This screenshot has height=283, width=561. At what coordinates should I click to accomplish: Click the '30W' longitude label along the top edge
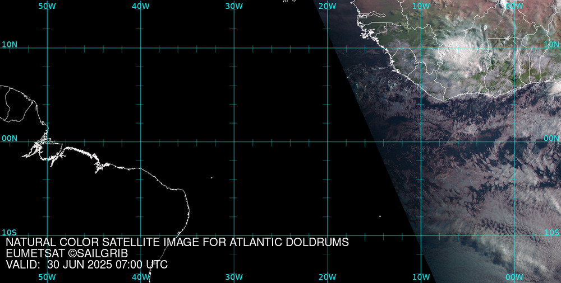(x=234, y=6)
